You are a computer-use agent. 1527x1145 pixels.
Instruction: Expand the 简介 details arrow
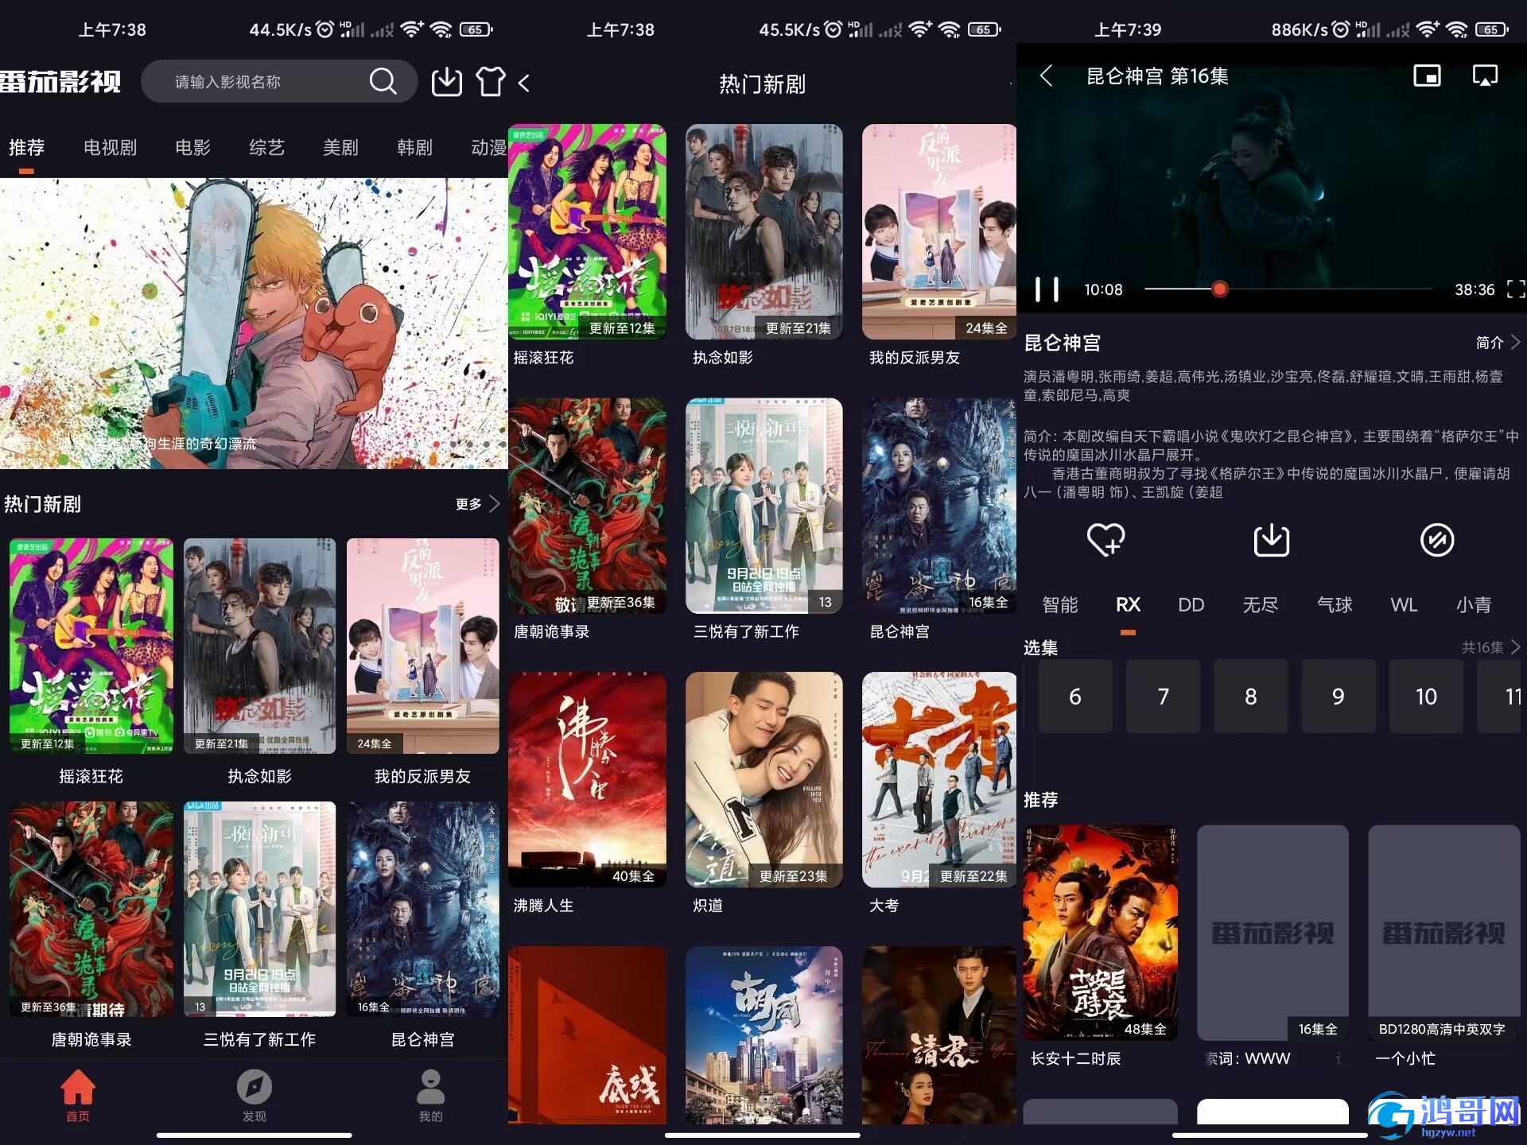(1498, 343)
